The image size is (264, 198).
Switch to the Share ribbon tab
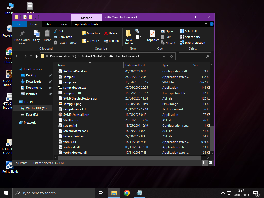(x=49, y=24)
